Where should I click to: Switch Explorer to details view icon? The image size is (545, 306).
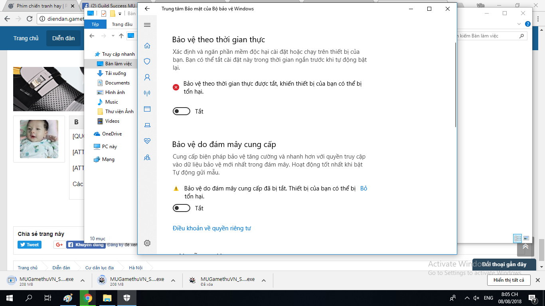pyautogui.click(x=518, y=238)
